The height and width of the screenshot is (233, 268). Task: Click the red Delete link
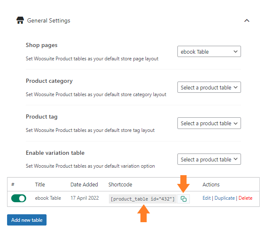click(x=246, y=198)
